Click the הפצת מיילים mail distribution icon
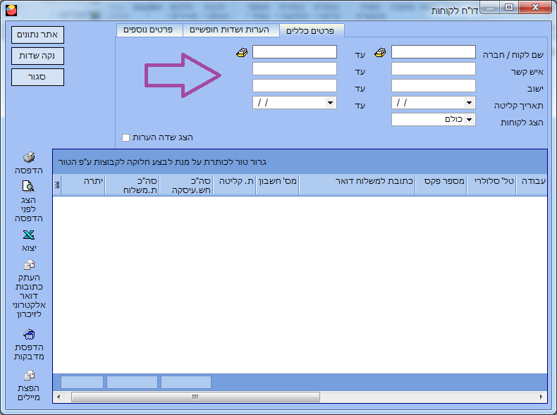The height and width of the screenshot is (415, 557). tap(29, 376)
